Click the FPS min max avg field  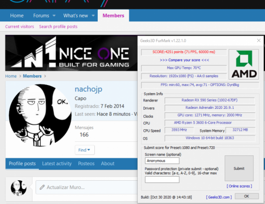coord(200,85)
